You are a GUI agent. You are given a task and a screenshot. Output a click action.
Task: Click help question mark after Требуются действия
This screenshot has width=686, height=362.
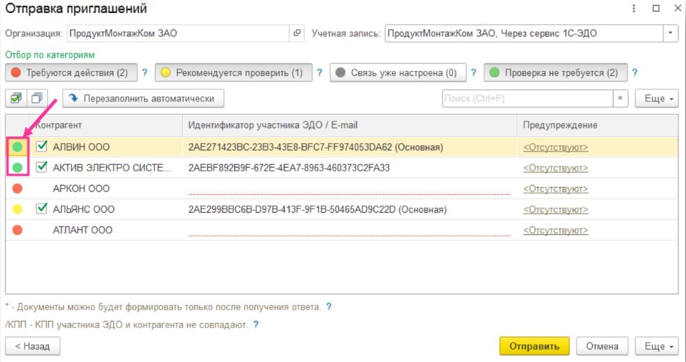pos(145,72)
